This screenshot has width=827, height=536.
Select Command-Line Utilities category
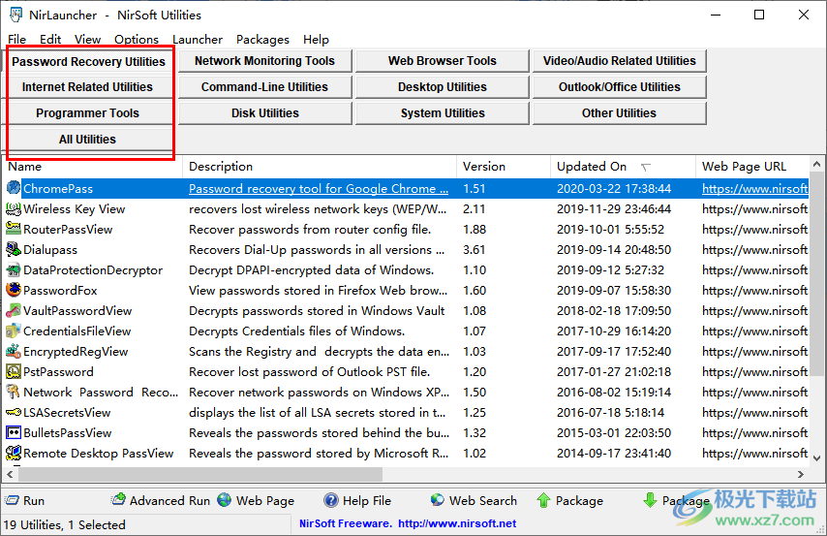[x=264, y=86]
